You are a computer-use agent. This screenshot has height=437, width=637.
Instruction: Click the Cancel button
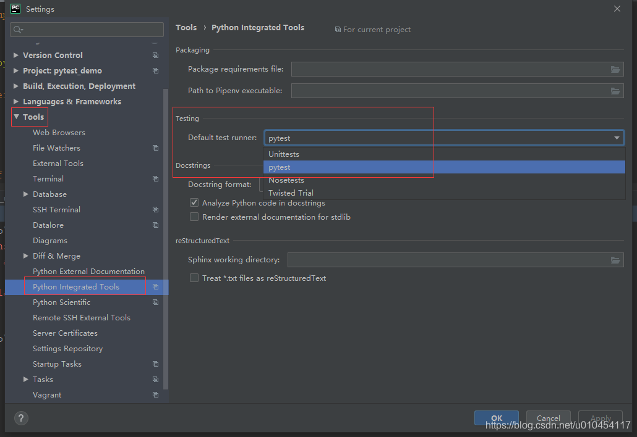click(x=548, y=418)
